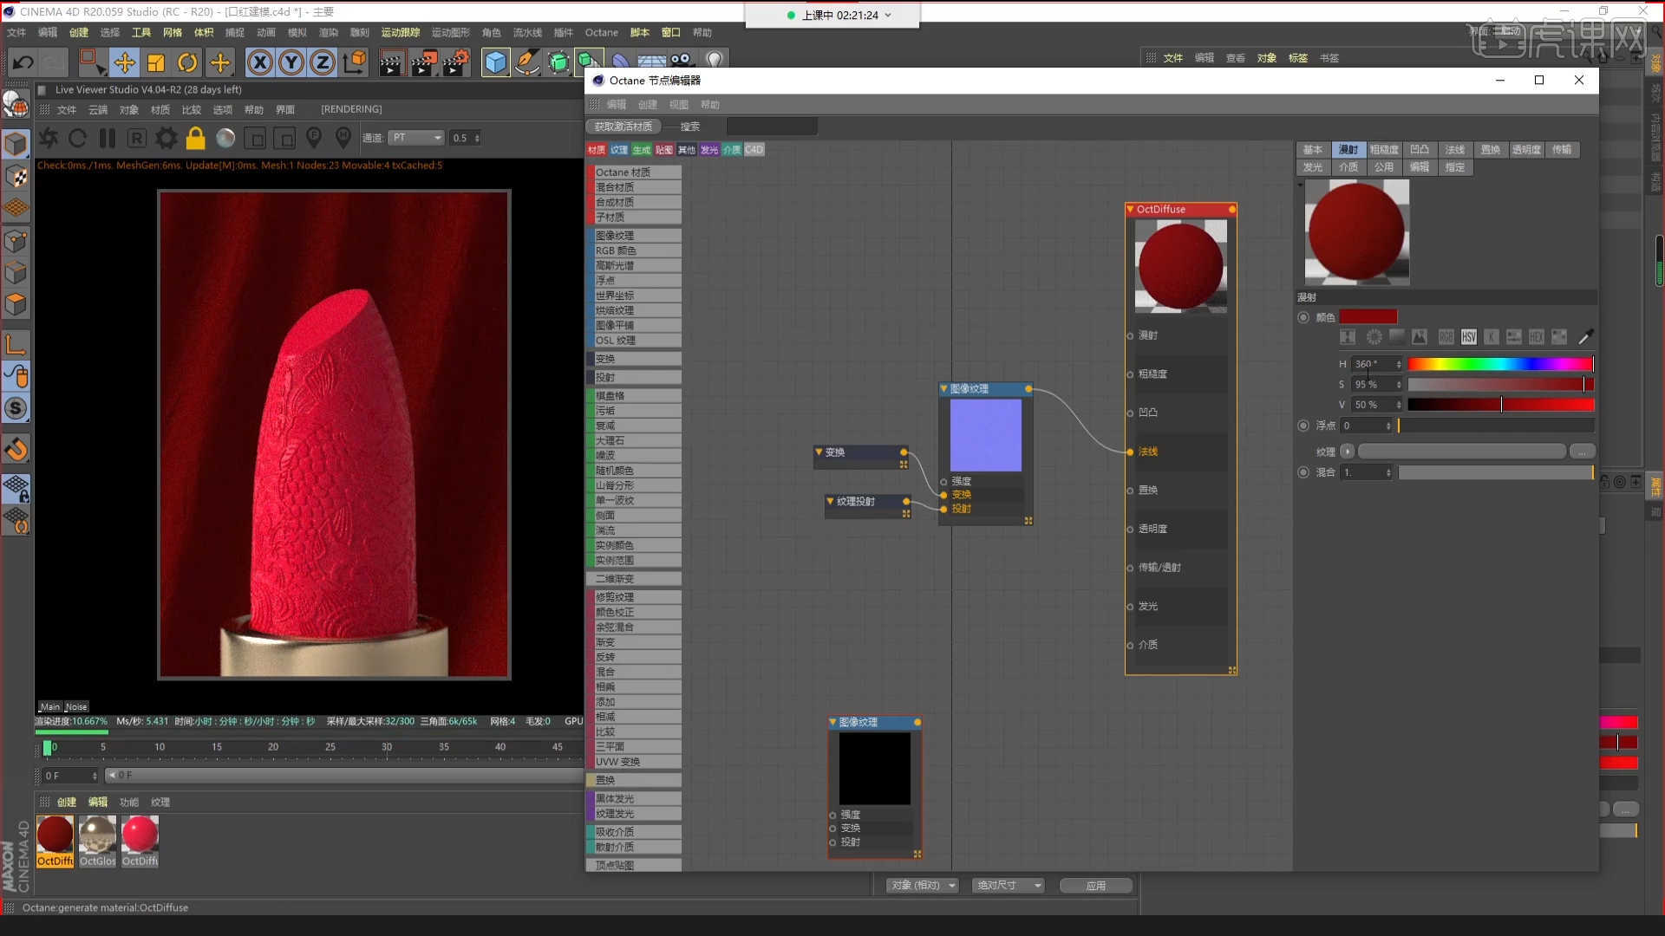Click the Render View clapperboard icon
1665x936 pixels.
click(x=391, y=62)
